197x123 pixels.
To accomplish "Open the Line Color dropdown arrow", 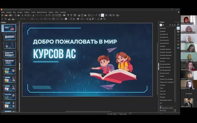I will 11,19.
